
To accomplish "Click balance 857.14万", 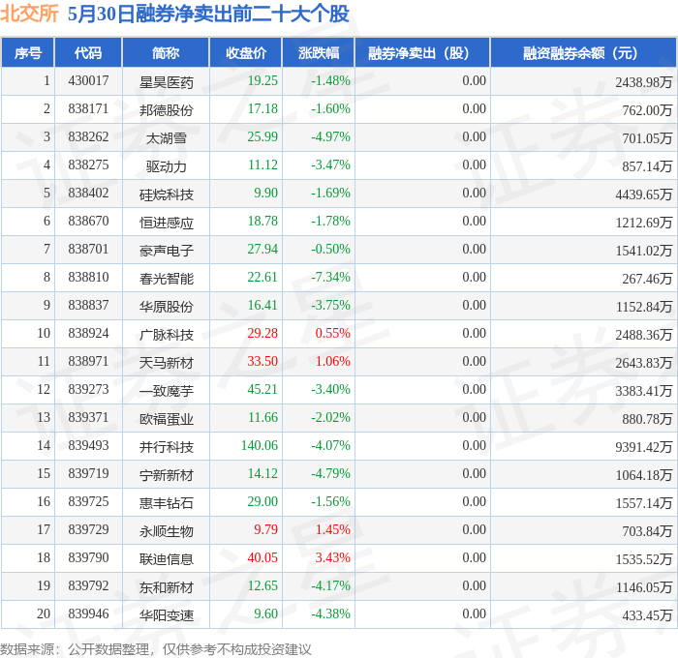I will 647,165.
